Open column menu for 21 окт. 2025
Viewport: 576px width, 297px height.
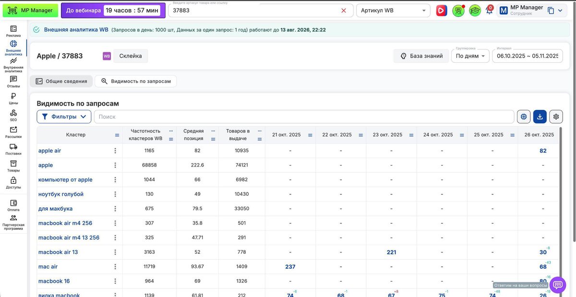click(x=310, y=135)
